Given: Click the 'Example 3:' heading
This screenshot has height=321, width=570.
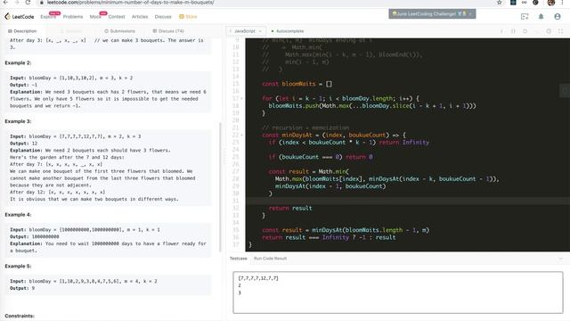Looking at the screenshot, I should (x=18, y=121).
